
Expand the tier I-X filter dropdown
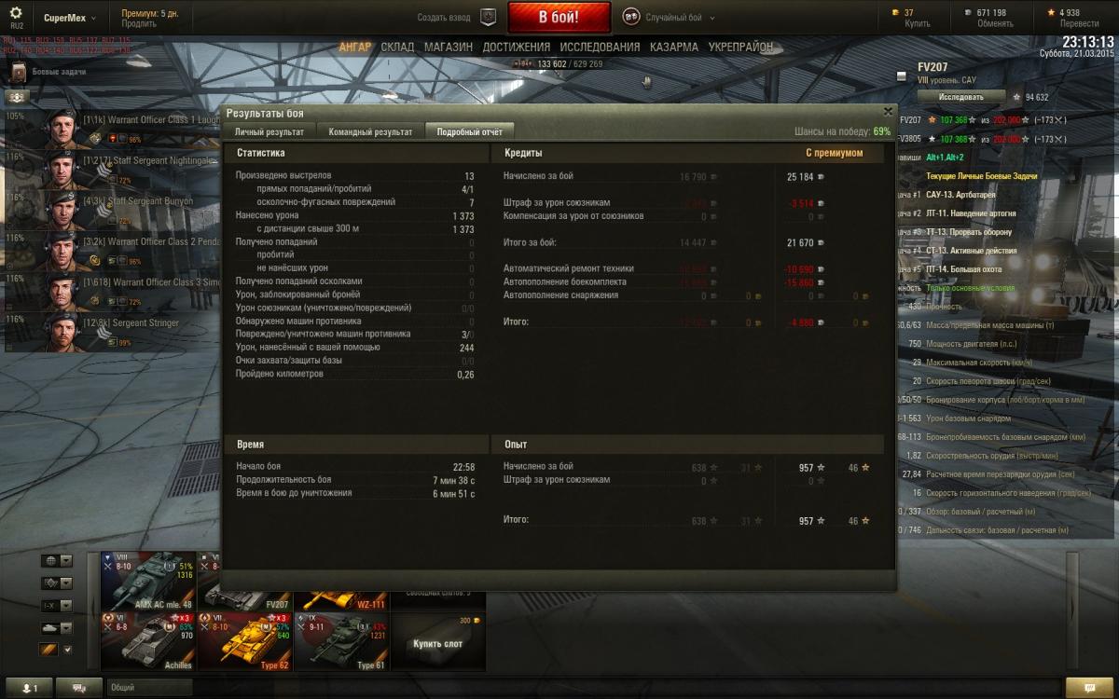click(x=57, y=605)
